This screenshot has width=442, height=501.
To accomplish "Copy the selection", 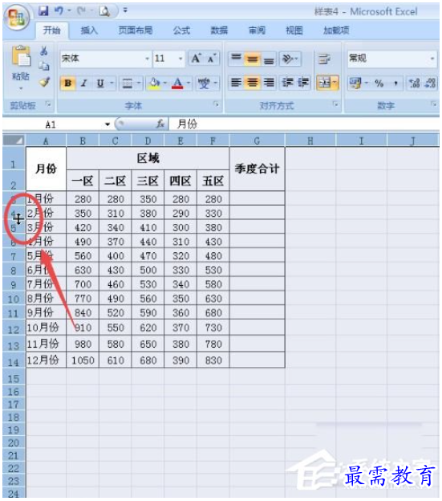I will pyautogui.click(x=44, y=66).
